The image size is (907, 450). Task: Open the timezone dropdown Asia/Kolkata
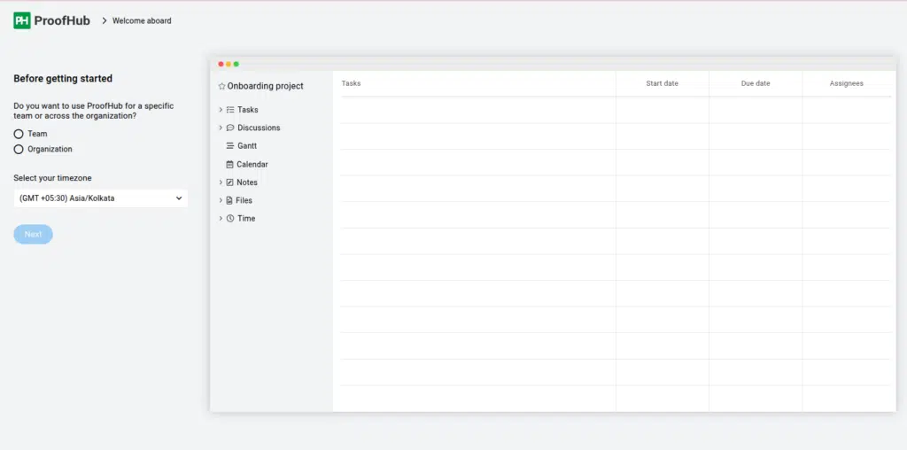point(101,198)
